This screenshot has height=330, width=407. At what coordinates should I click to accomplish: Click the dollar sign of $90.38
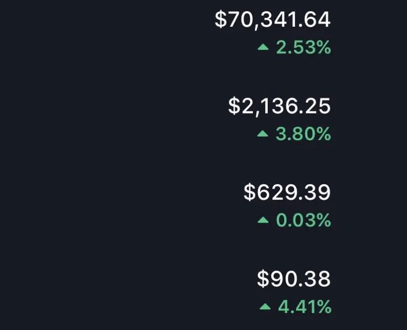click(x=263, y=279)
